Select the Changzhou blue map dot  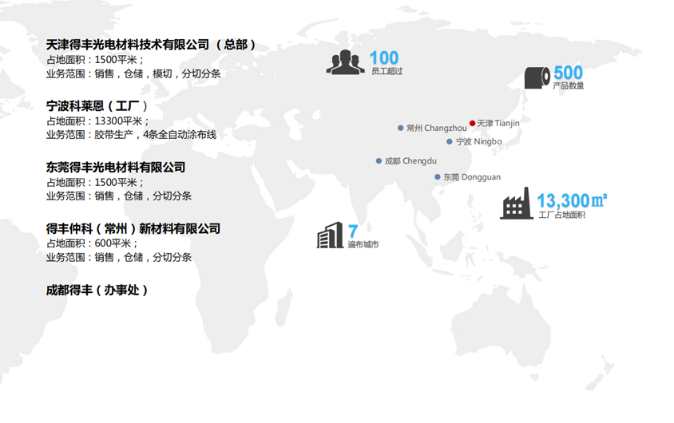[401, 128]
